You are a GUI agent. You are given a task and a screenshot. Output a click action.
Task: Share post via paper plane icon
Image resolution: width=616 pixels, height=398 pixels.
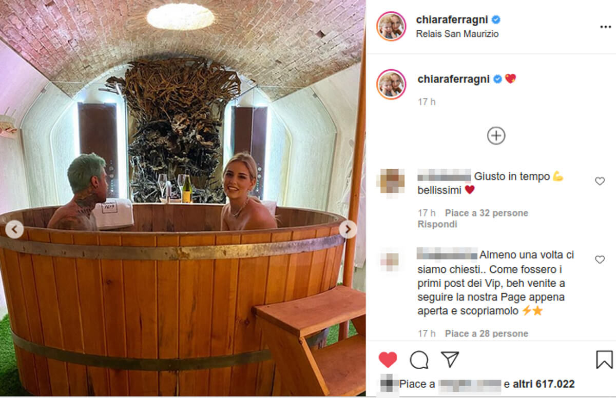450,359
